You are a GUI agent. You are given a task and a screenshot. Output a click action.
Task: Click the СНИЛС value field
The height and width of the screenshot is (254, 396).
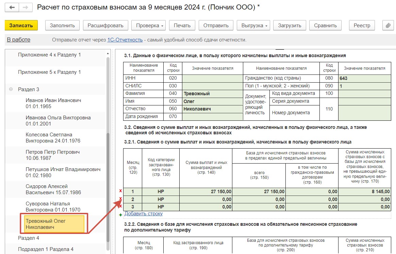tap(213, 86)
